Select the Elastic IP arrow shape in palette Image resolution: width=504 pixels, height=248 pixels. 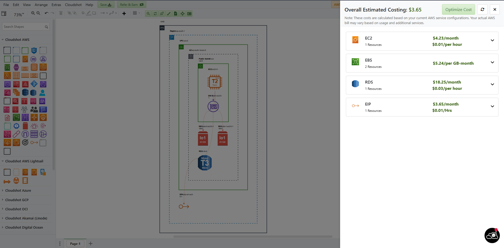[x=34, y=142]
